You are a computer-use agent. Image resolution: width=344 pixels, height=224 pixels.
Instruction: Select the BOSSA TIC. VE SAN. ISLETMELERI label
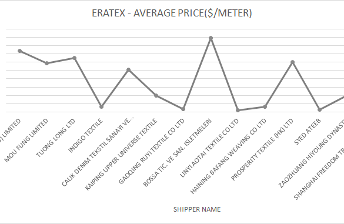click(177, 153)
